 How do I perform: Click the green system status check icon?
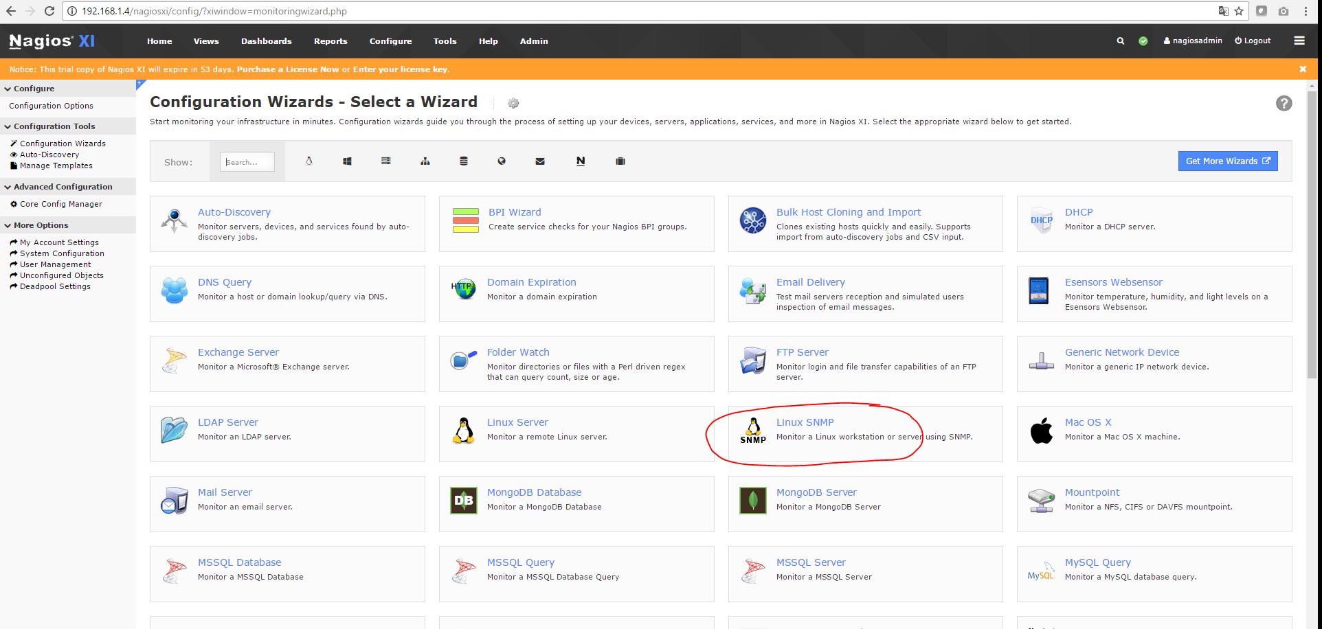pos(1143,41)
